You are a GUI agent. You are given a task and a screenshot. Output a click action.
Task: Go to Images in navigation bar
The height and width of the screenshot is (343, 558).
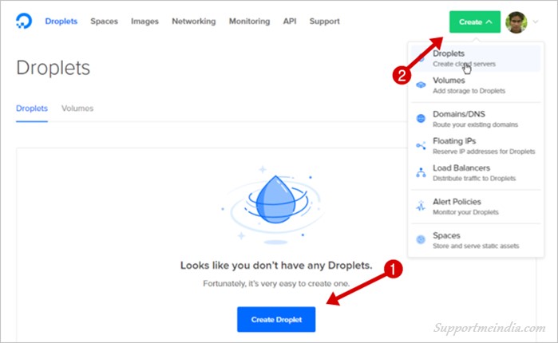tap(144, 22)
